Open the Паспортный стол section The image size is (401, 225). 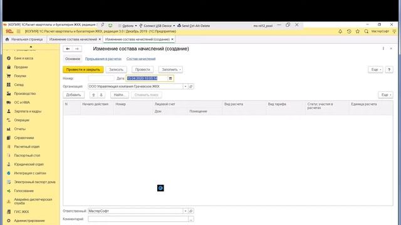[27, 156]
